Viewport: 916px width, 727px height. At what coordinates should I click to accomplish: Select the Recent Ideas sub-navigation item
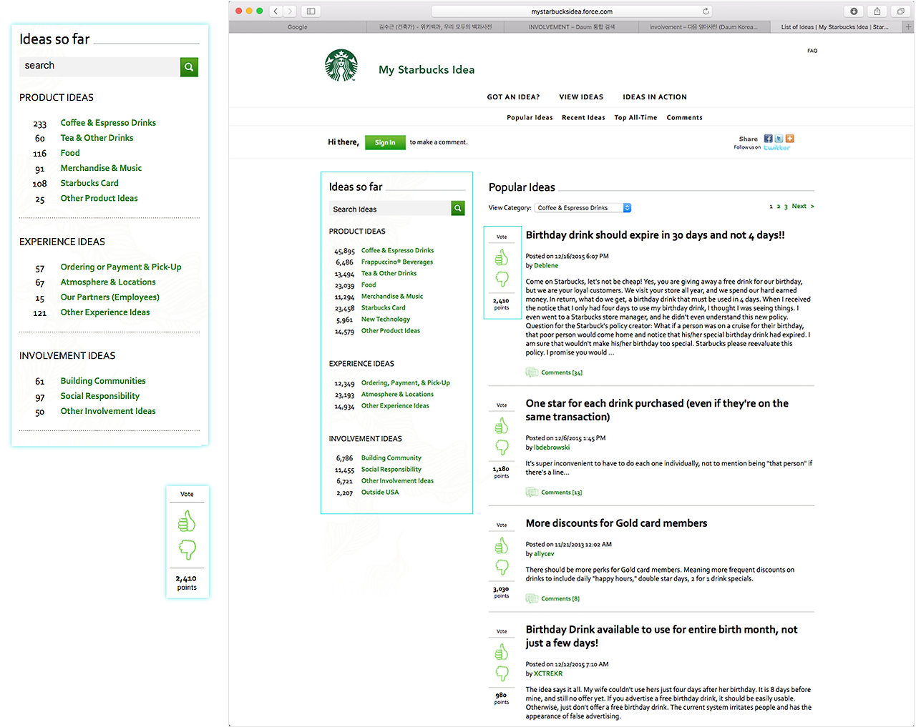point(583,118)
